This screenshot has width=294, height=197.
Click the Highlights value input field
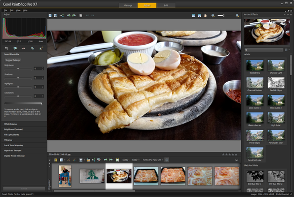tap(39, 87)
